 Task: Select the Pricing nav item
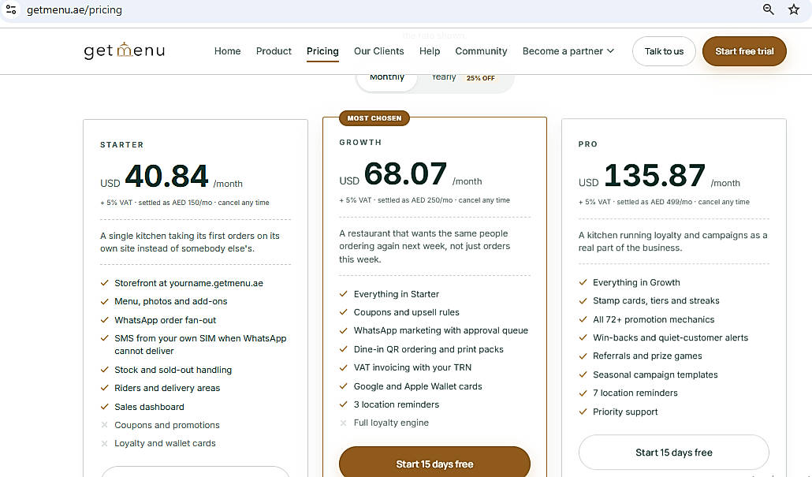tap(322, 50)
